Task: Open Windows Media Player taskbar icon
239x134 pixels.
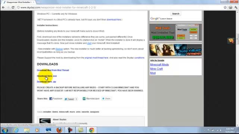Action: coord(37,130)
